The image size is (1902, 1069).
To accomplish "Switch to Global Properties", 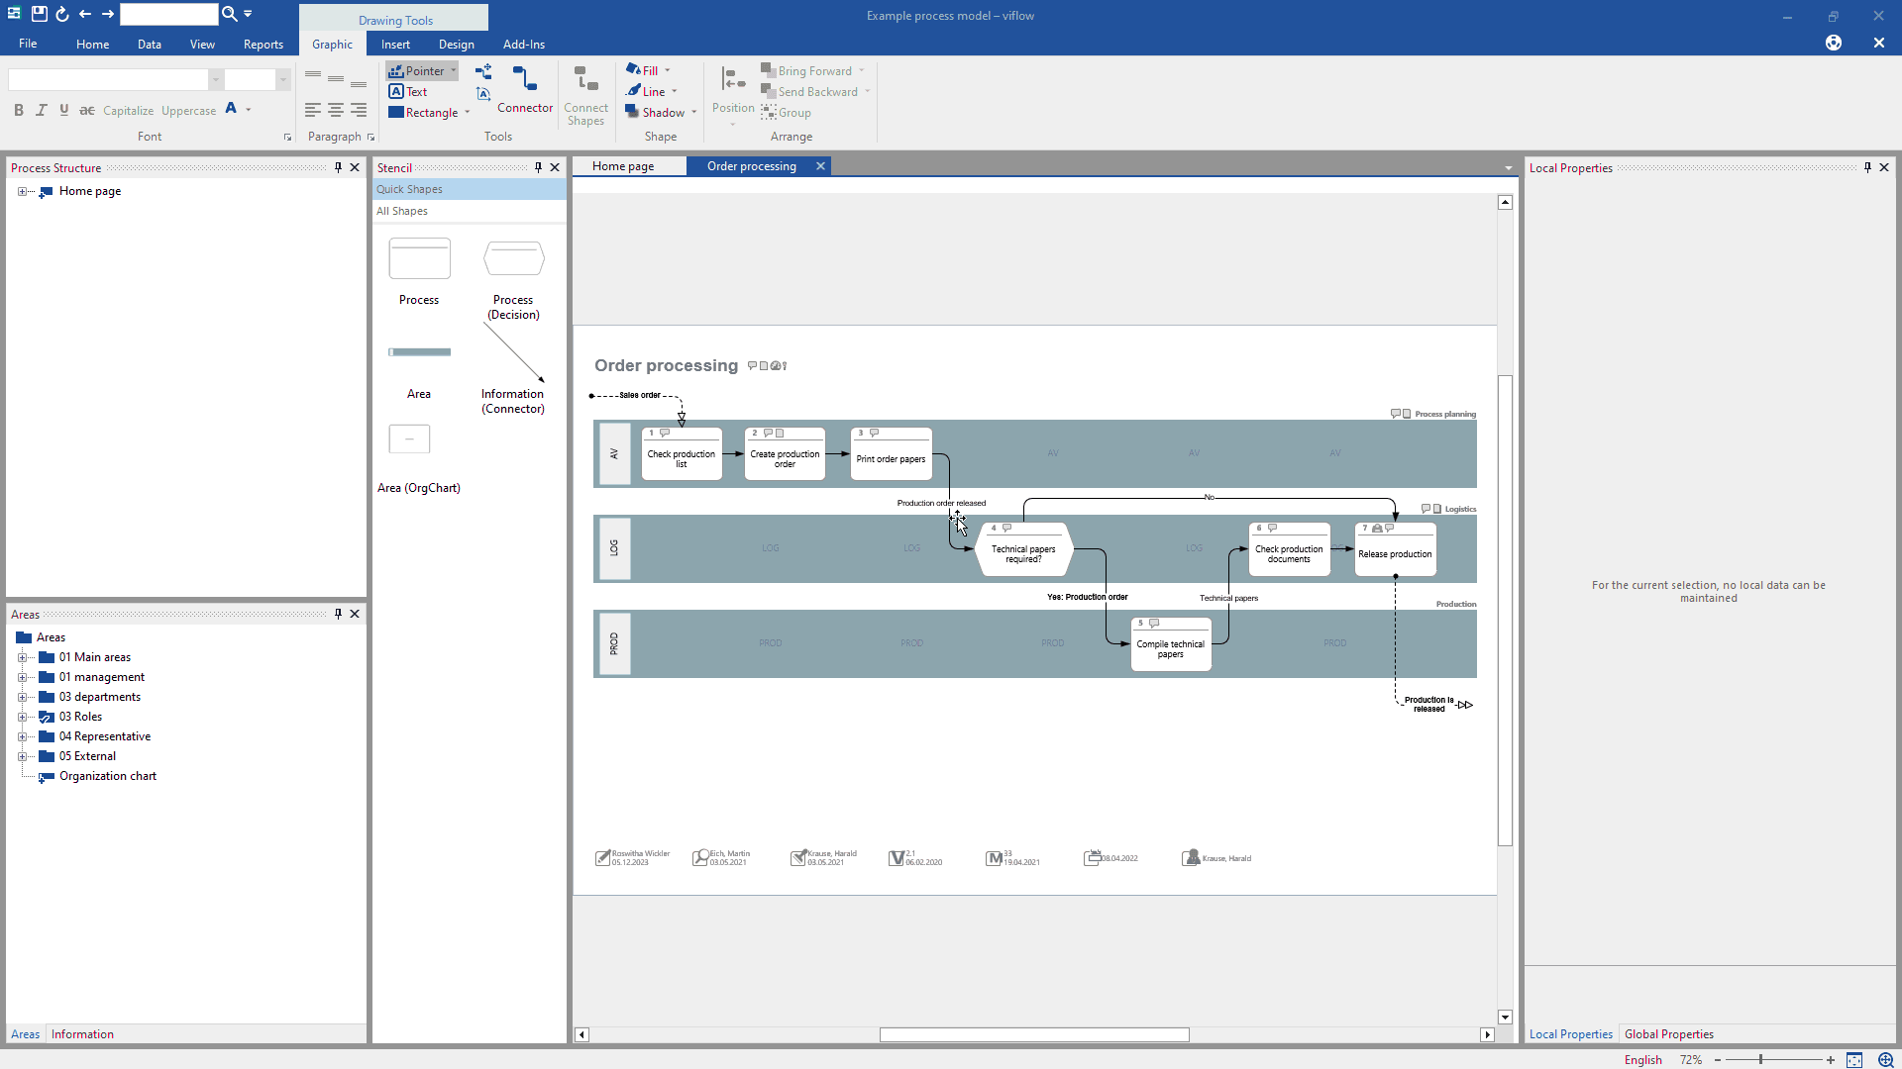I will [x=1668, y=1034].
